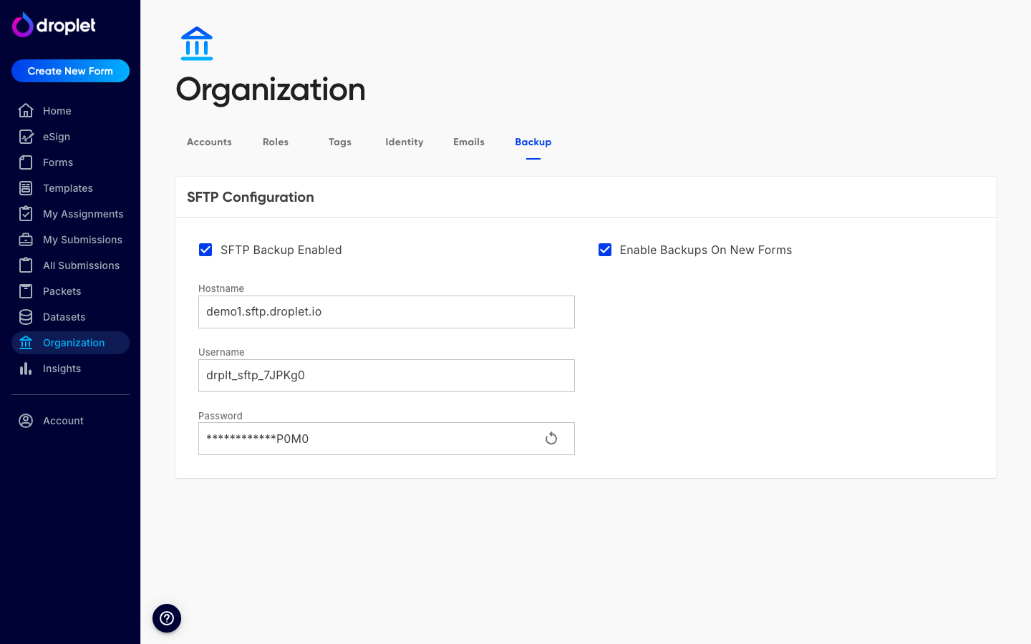Open Packets page
This screenshot has height=644, width=1031.
[70, 291]
